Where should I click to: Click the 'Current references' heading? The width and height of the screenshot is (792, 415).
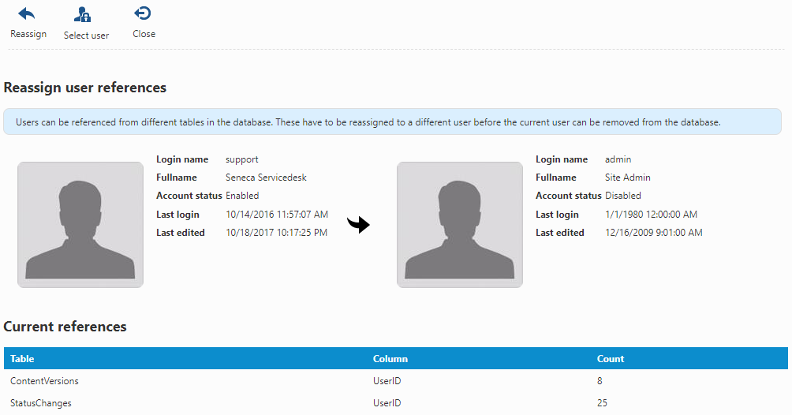[x=65, y=327]
